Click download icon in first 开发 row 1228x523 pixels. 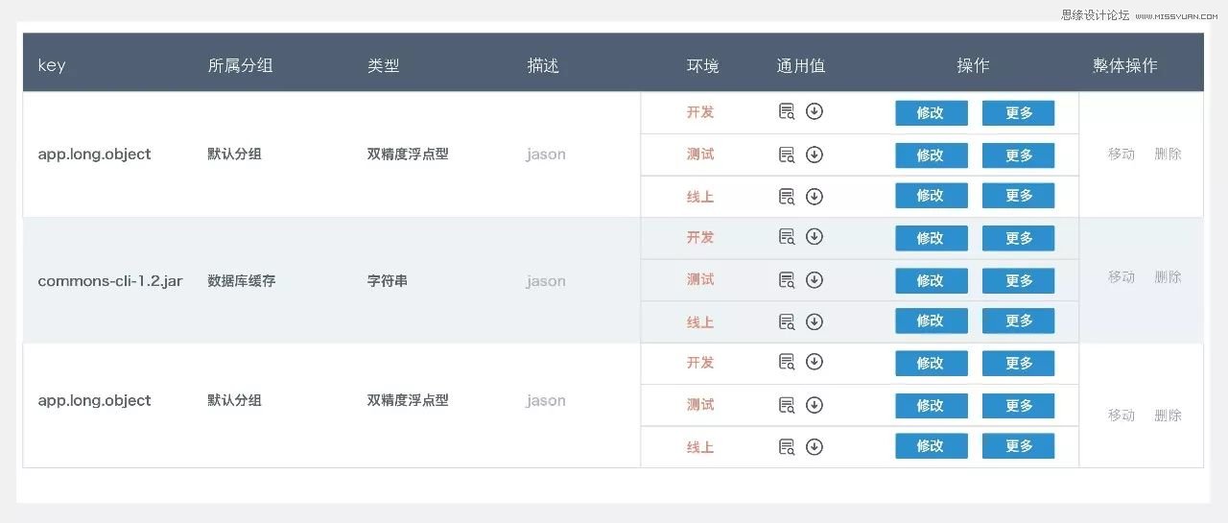point(815,111)
